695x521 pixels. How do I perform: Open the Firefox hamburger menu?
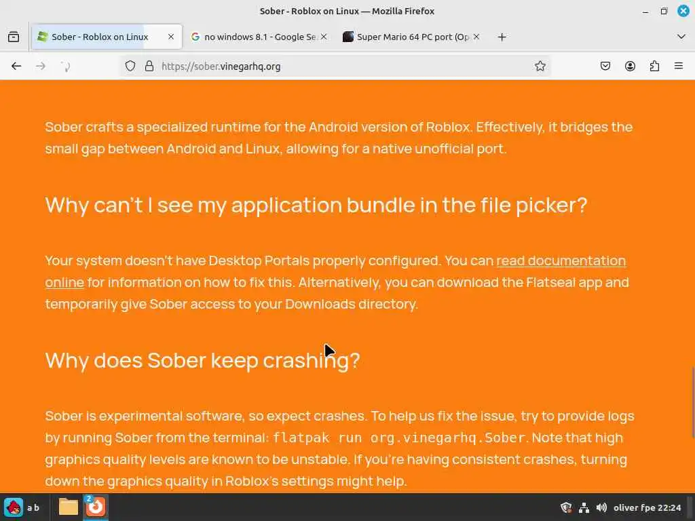click(679, 66)
